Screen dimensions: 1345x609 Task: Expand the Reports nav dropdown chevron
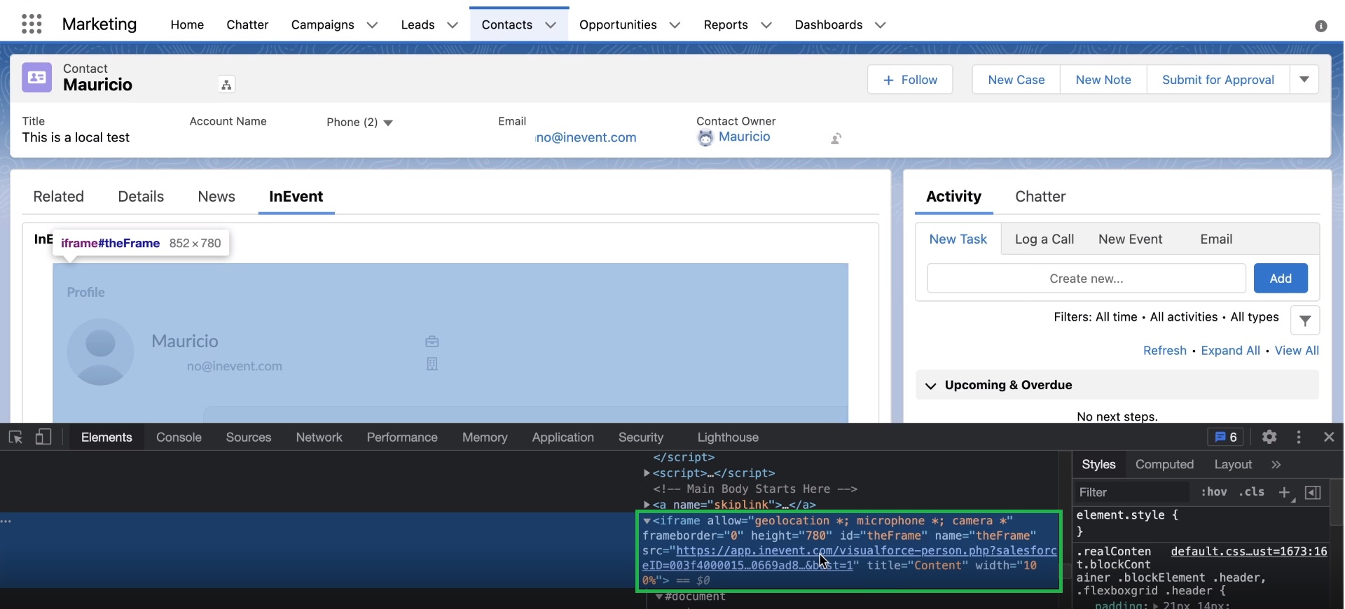[x=766, y=25]
